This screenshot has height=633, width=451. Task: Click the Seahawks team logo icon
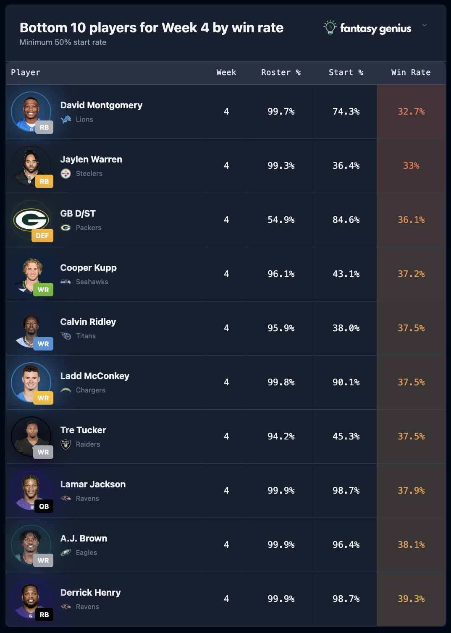66,282
